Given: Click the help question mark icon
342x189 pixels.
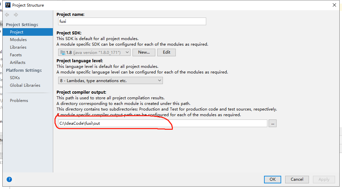Looking at the screenshot, I should coord(9,179).
